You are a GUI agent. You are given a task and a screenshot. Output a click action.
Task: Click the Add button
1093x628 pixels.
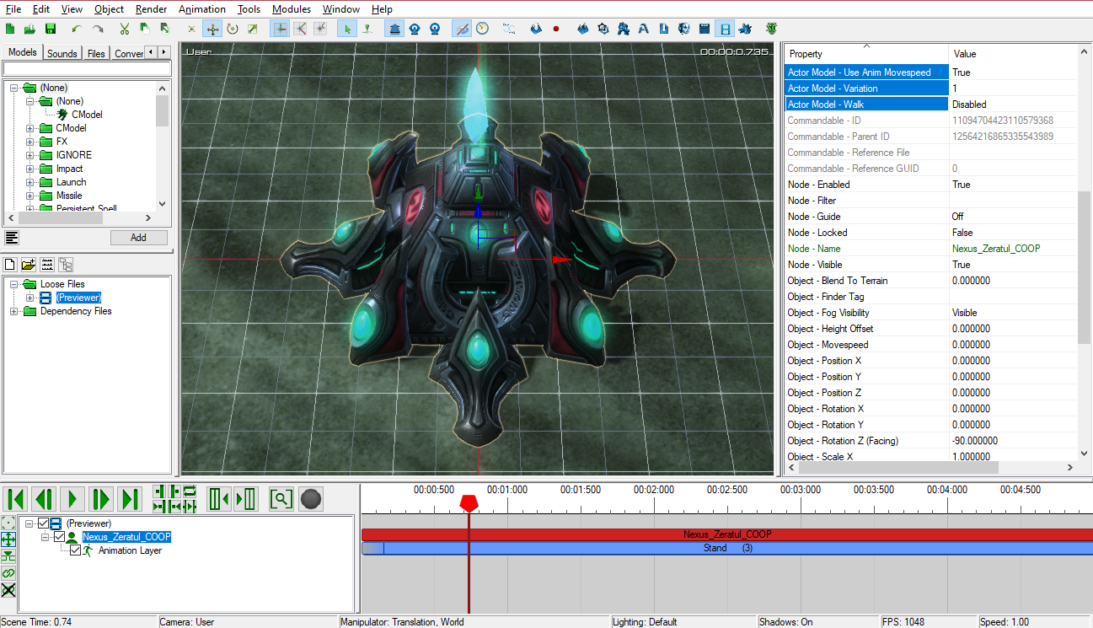[x=138, y=238]
